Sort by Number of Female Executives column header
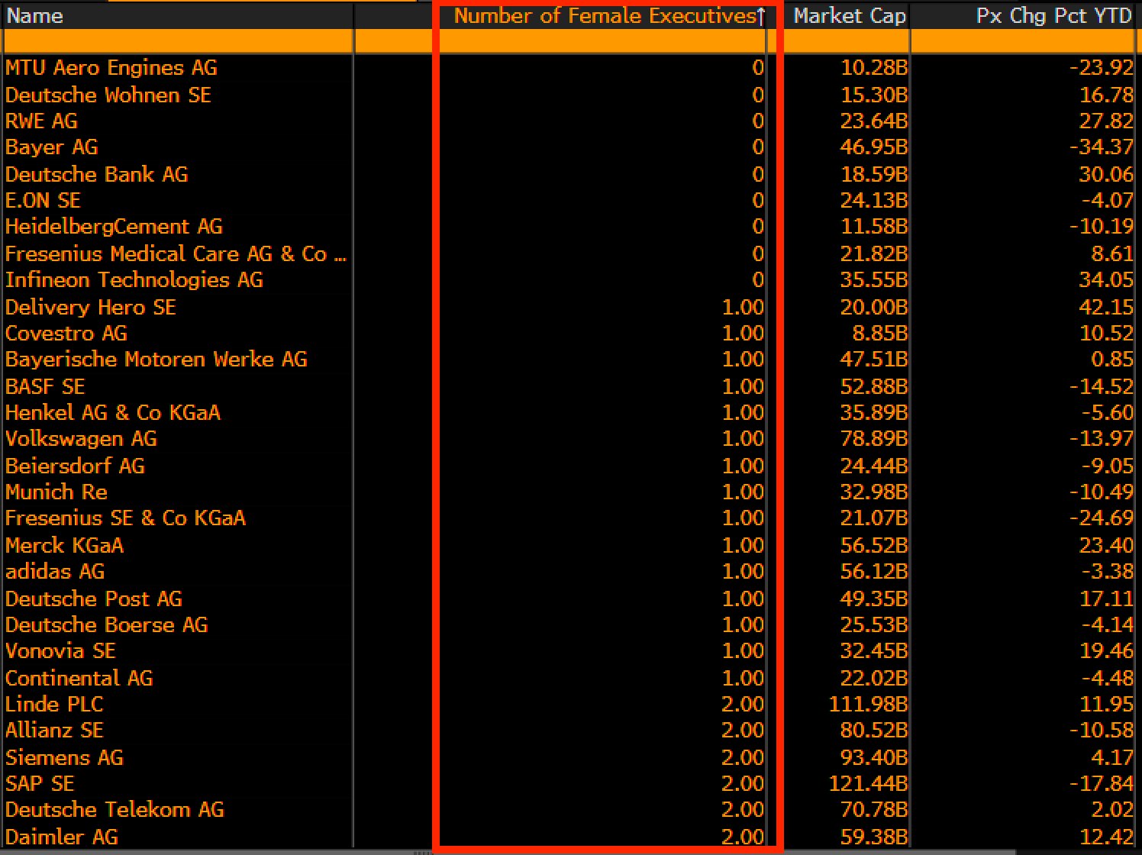Image resolution: width=1142 pixels, height=855 pixels. click(604, 16)
